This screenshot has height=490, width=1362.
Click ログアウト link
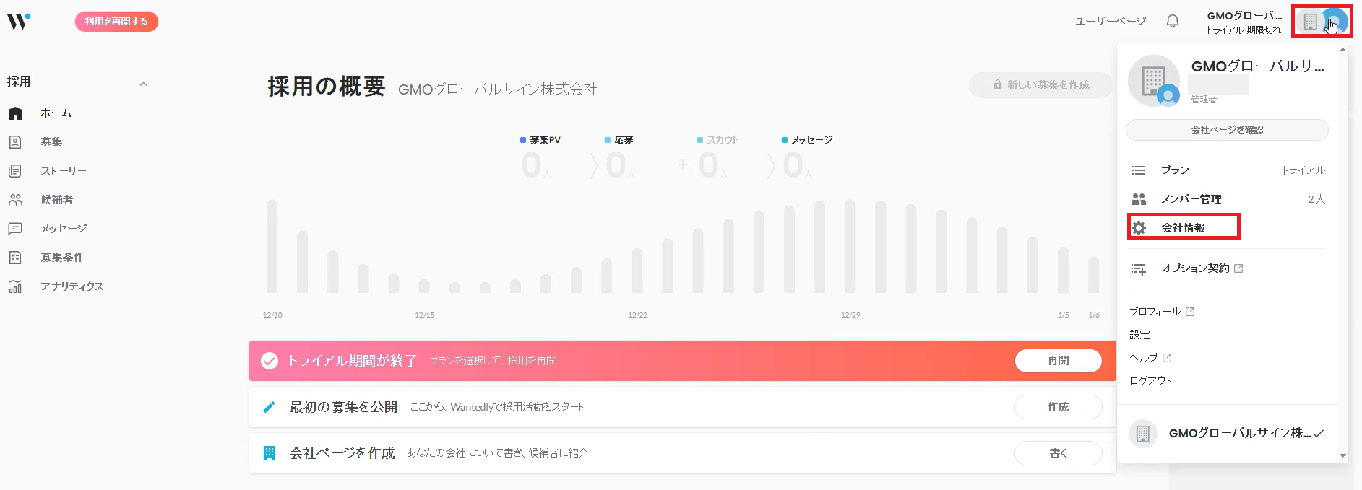(x=1150, y=381)
